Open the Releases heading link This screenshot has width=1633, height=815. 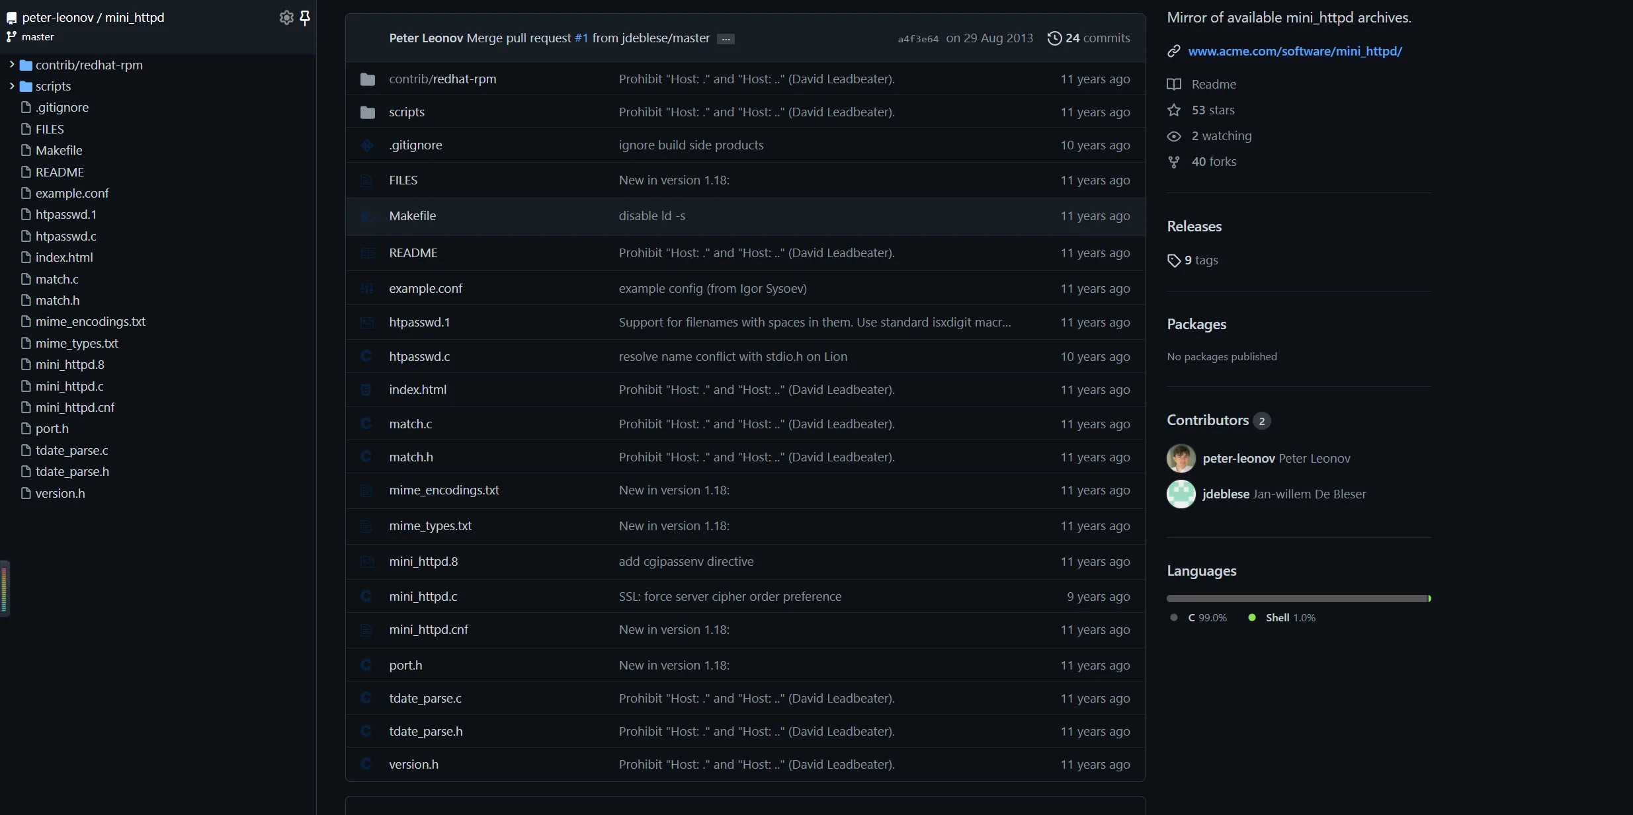pyautogui.click(x=1194, y=227)
